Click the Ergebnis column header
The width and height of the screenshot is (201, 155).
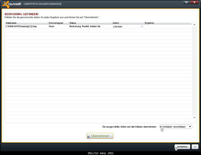coord(167,23)
